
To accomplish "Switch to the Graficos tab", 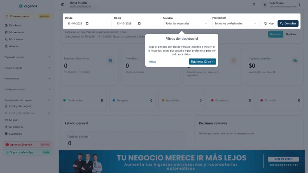I will tap(291, 34).
